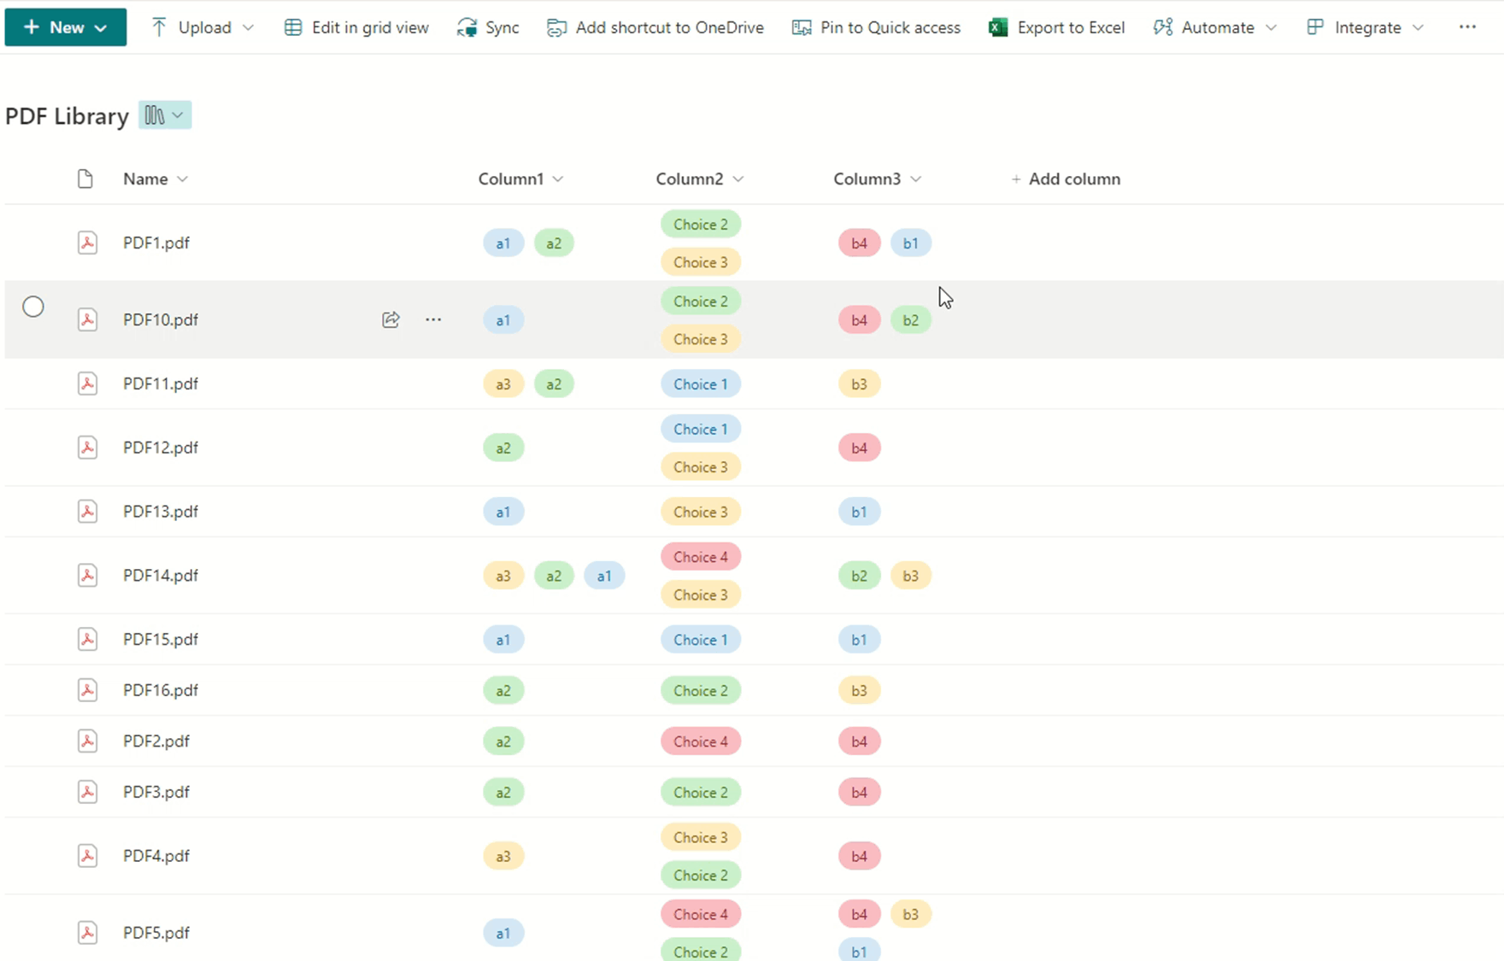Expand the Integrate dropdown chevron
This screenshot has width=1504, height=961.
pyautogui.click(x=1418, y=27)
